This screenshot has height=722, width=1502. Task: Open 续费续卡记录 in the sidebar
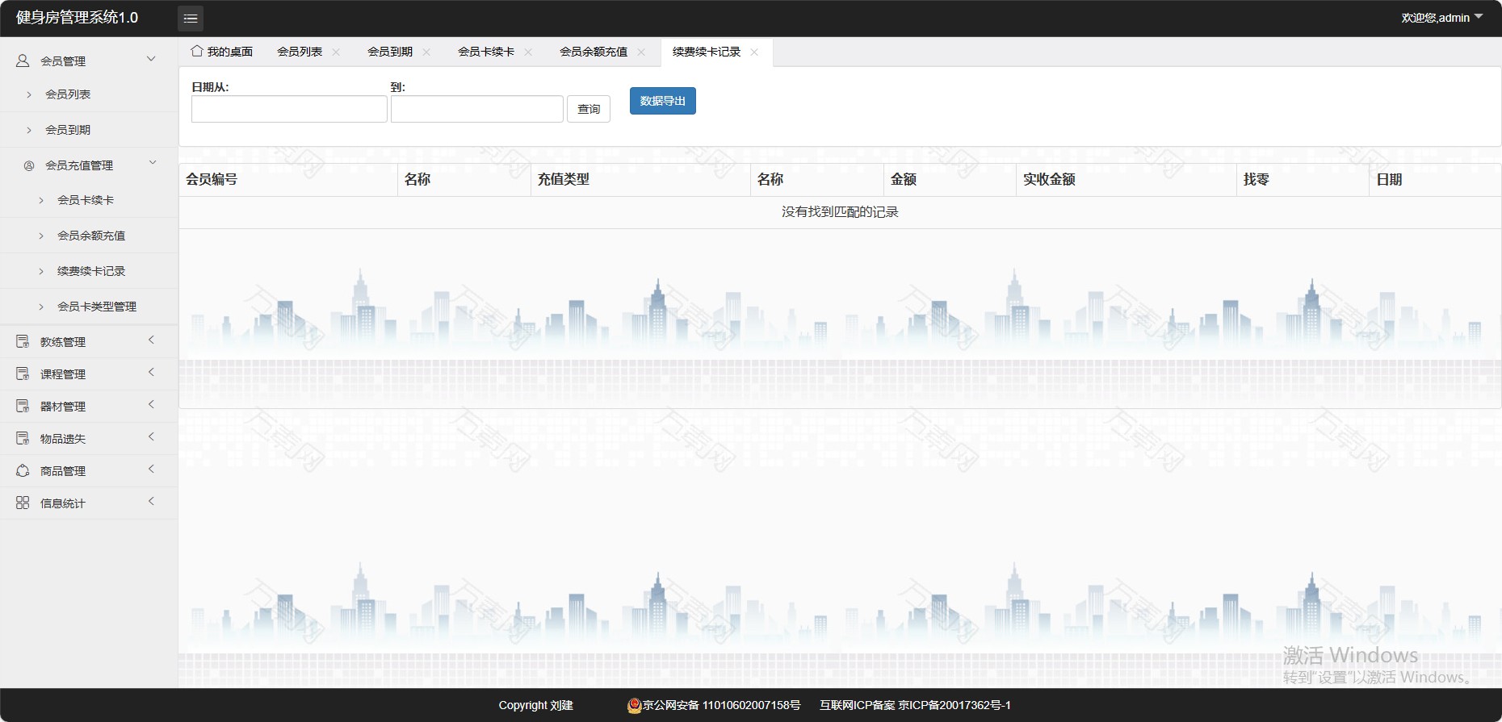click(91, 271)
